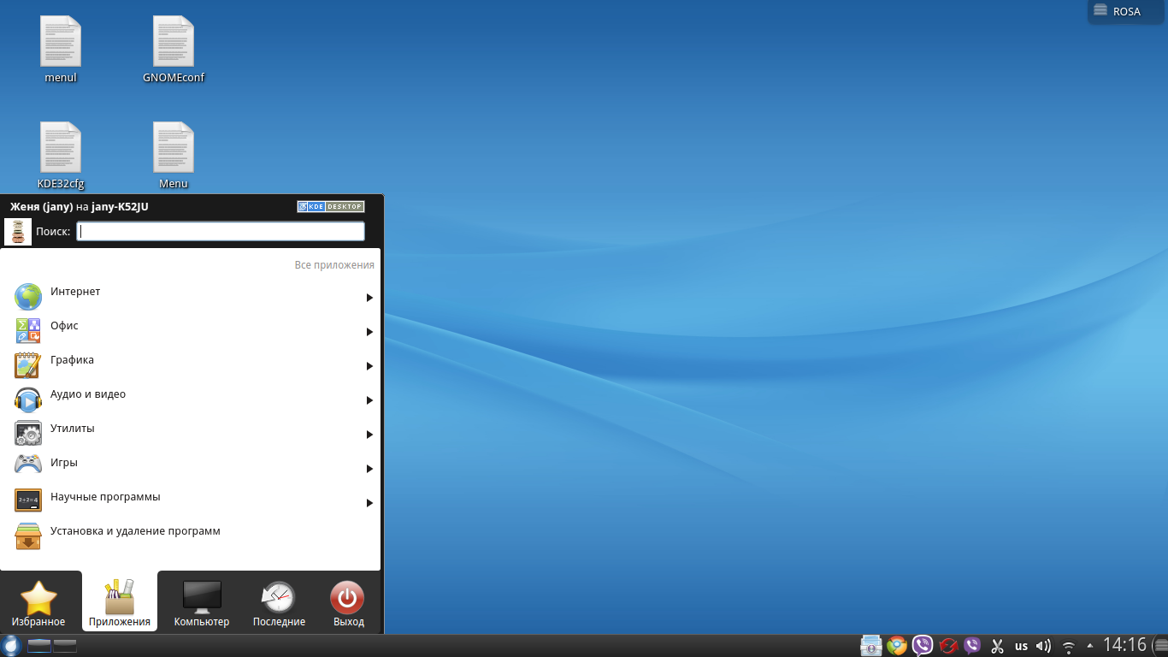Image resolution: width=1168 pixels, height=657 pixels.
Task: Switch to the Избранное tab
Action: 38,602
